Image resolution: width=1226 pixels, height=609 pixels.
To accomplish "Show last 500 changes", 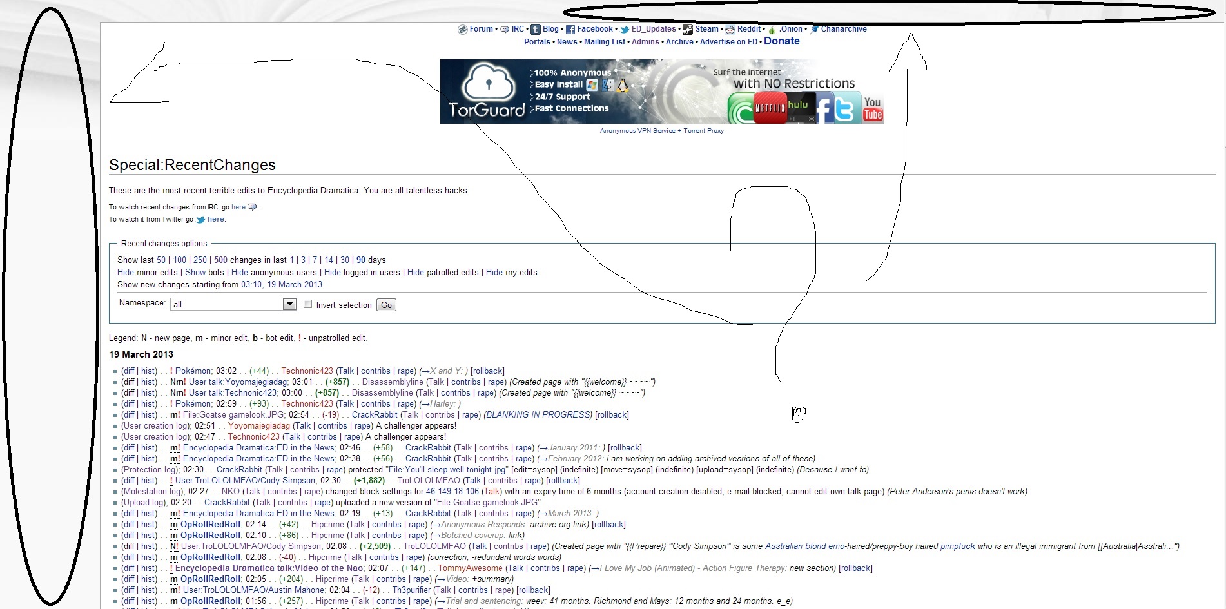I will click(x=220, y=260).
